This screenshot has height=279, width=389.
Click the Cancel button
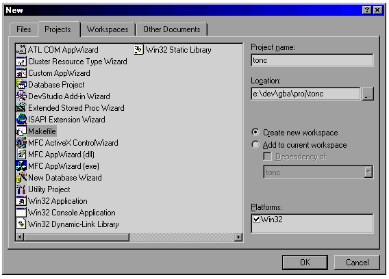click(x=357, y=263)
